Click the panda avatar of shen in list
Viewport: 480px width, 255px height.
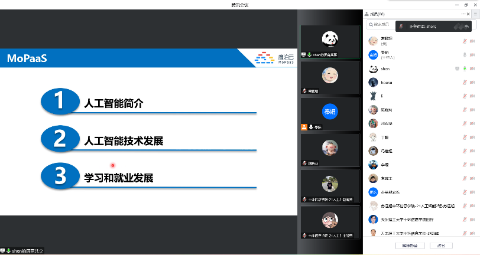[373, 68]
